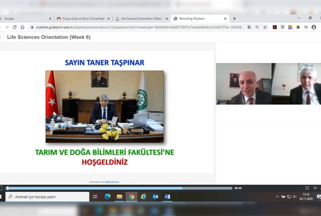The width and height of the screenshot is (321, 216).
Task: Follow the BigBlueButton link below the slide
Action: tap(112, 182)
